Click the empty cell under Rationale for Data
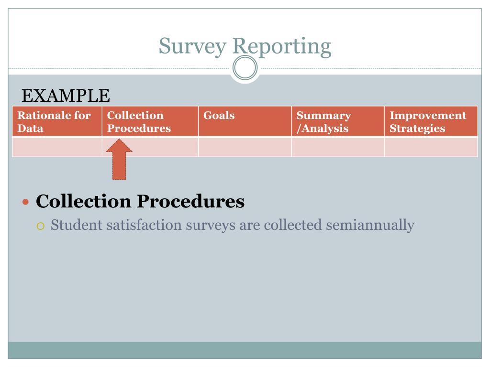 coord(57,147)
